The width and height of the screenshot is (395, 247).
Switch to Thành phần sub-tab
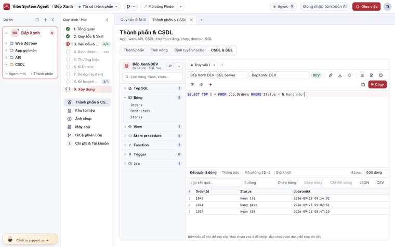(134, 50)
